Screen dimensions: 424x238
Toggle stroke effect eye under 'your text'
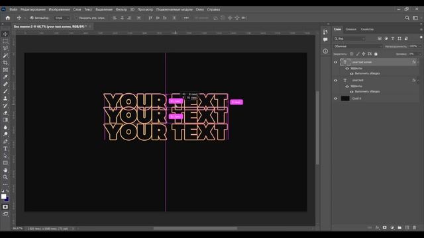(x=352, y=91)
